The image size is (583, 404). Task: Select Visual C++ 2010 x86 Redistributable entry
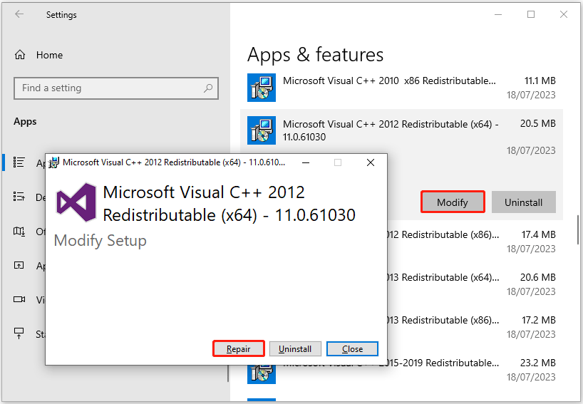[401, 88]
